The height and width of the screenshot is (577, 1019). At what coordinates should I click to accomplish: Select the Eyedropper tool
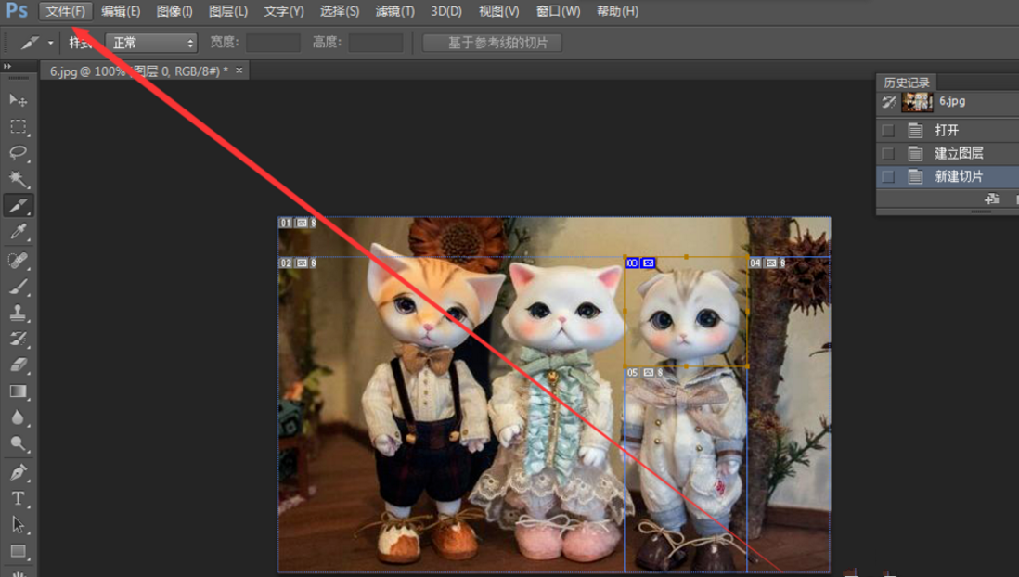point(18,232)
